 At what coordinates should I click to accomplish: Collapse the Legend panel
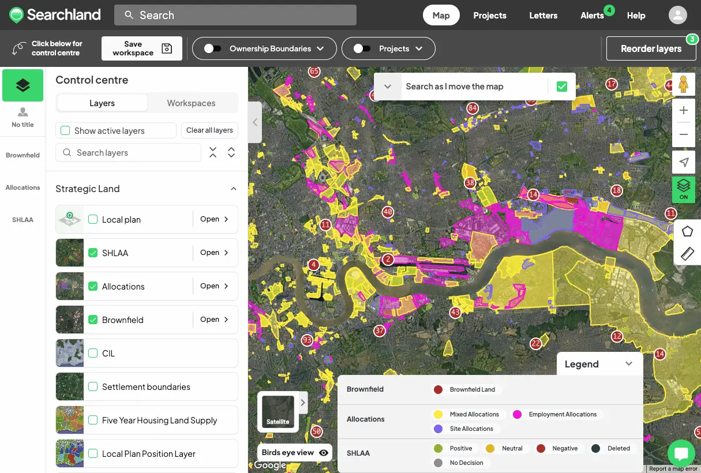(x=629, y=364)
